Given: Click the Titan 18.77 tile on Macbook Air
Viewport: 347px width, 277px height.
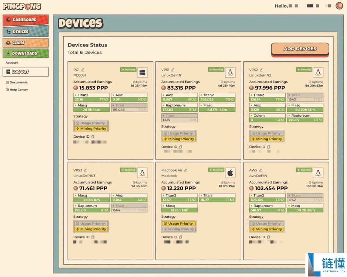Looking at the screenshot, I should (x=217, y=198).
